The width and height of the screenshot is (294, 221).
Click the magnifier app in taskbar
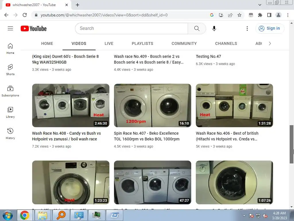(61, 215)
